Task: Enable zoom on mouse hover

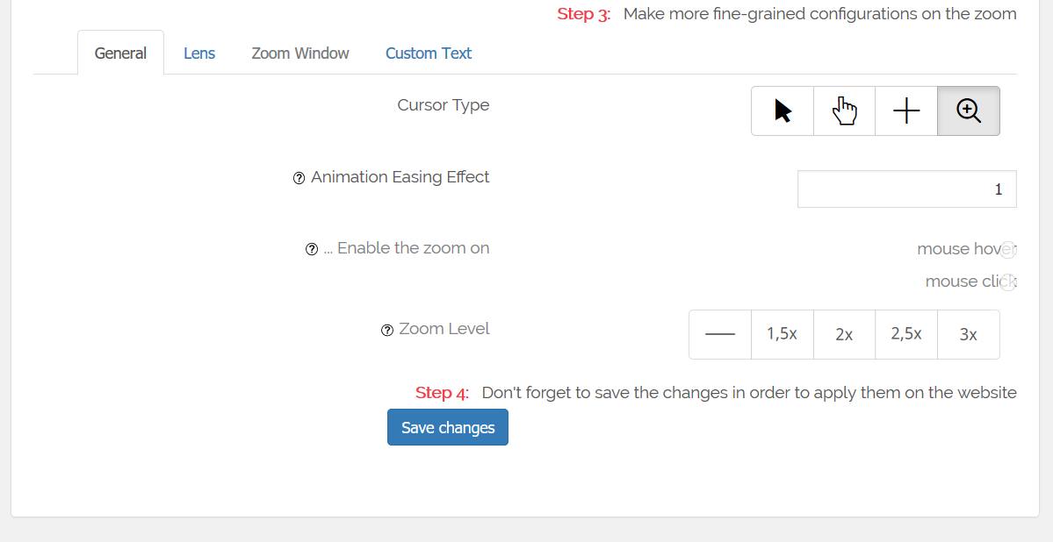Action: click(x=1007, y=250)
